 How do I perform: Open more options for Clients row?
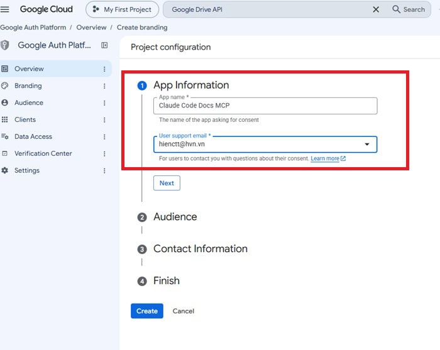(104, 120)
